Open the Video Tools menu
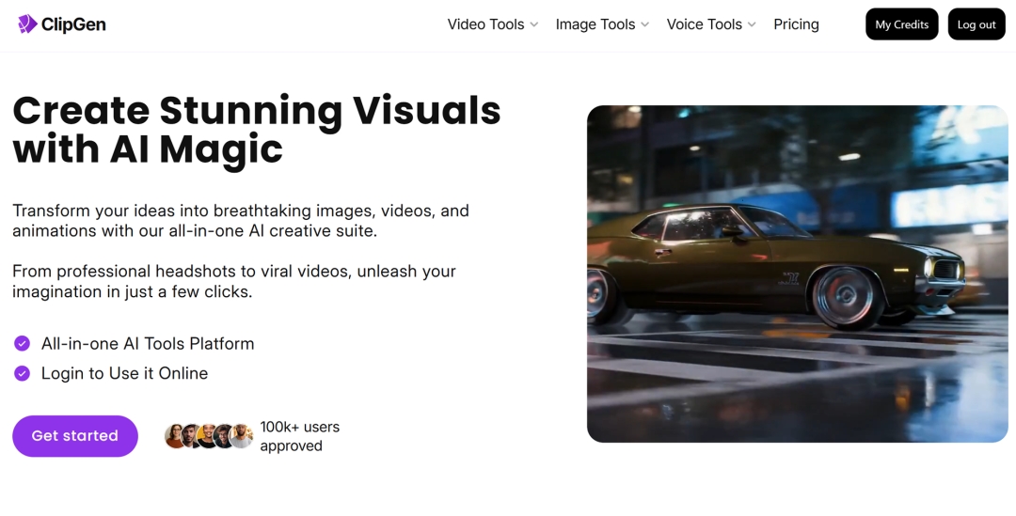The image size is (1016, 516). [x=485, y=24]
